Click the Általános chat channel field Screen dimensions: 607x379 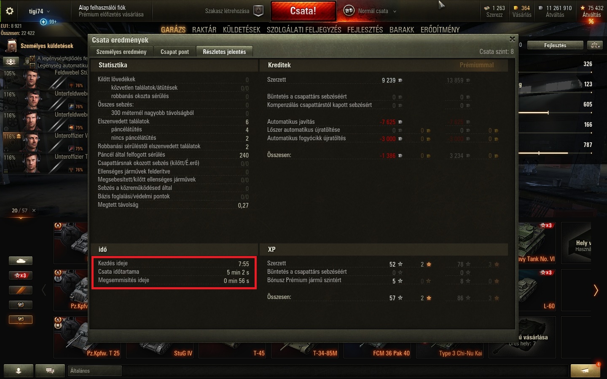(x=95, y=371)
